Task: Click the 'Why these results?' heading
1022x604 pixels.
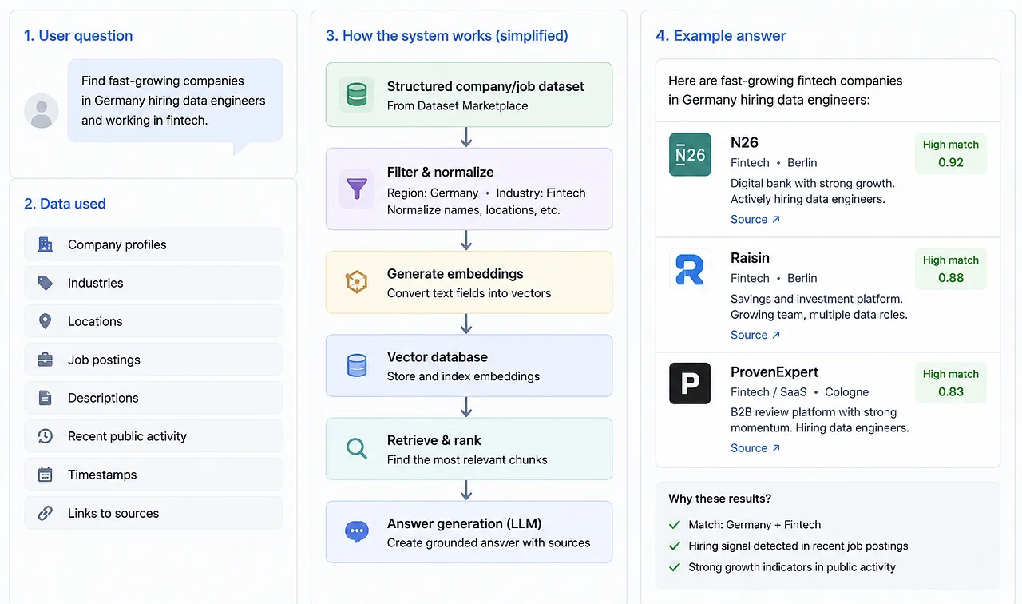Action: coord(720,499)
